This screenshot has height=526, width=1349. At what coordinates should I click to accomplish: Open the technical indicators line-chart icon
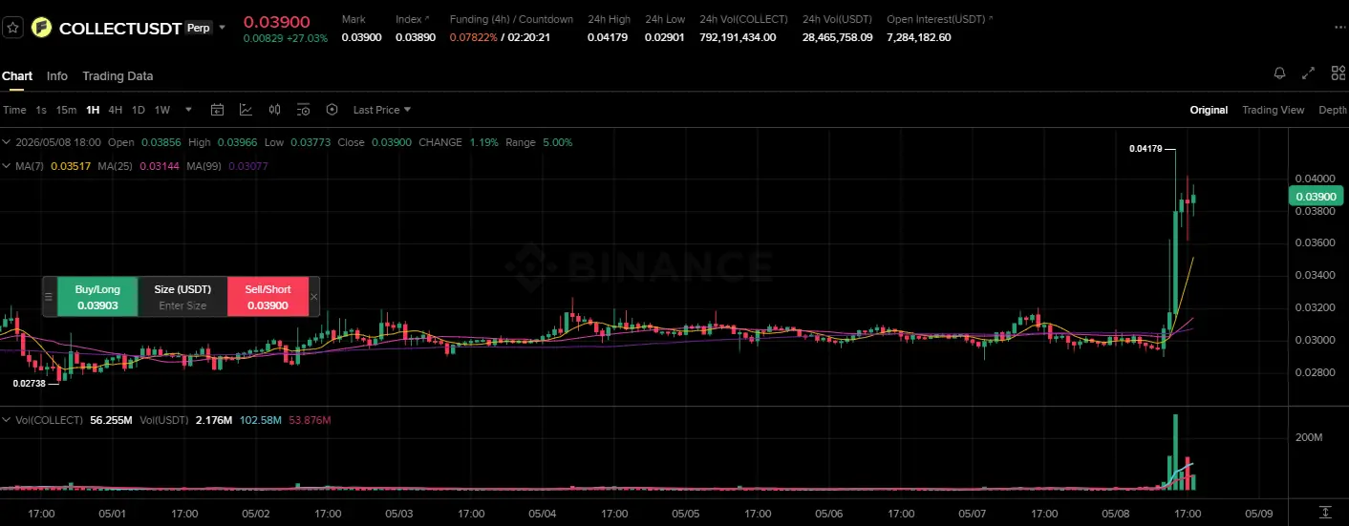(x=246, y=110)
